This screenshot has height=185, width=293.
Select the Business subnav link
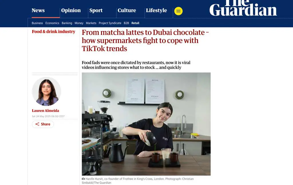tap(37, 23)
